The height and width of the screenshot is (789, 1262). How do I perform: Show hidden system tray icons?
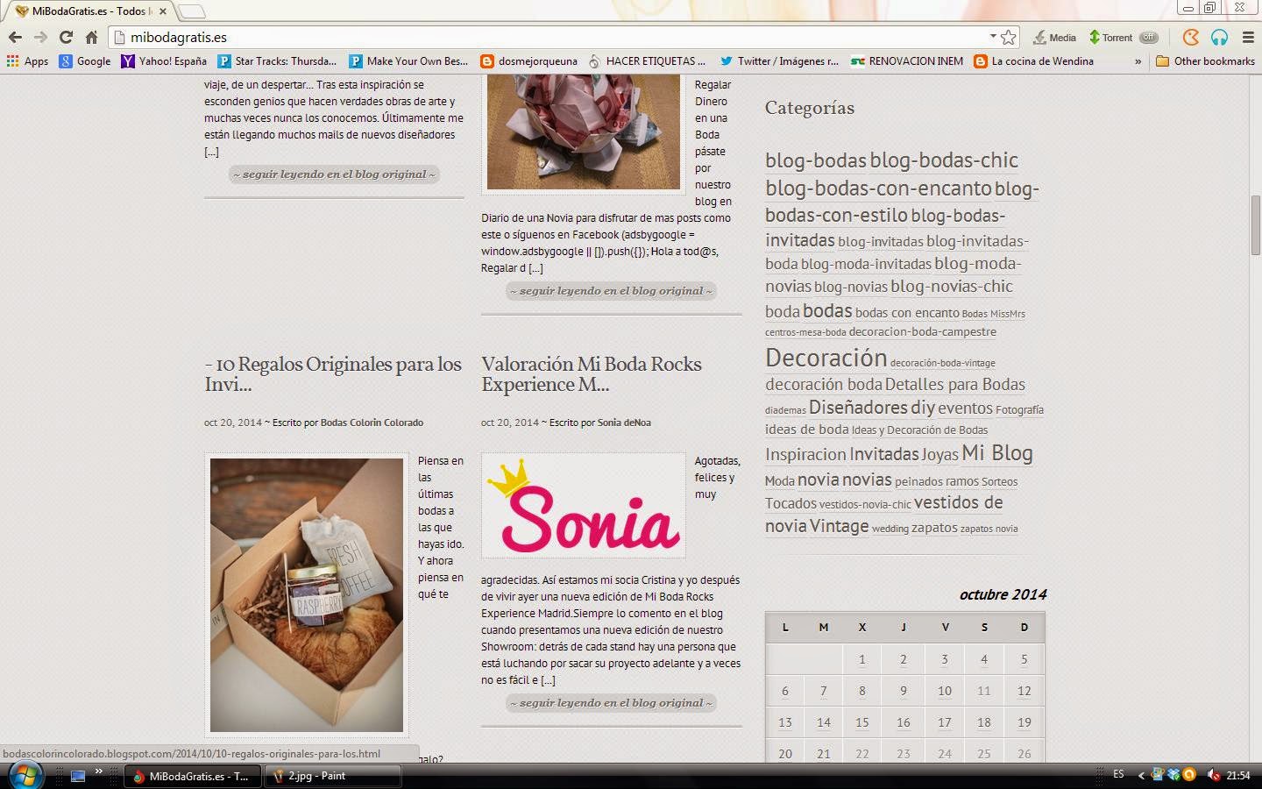click(x=1141, y=775)
